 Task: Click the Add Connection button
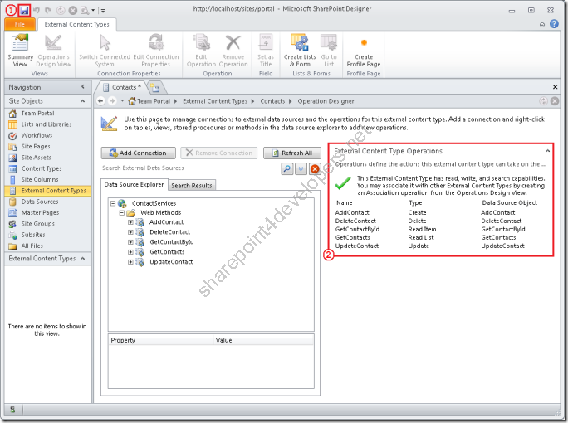pyautogui.click(x=139, y=153)
